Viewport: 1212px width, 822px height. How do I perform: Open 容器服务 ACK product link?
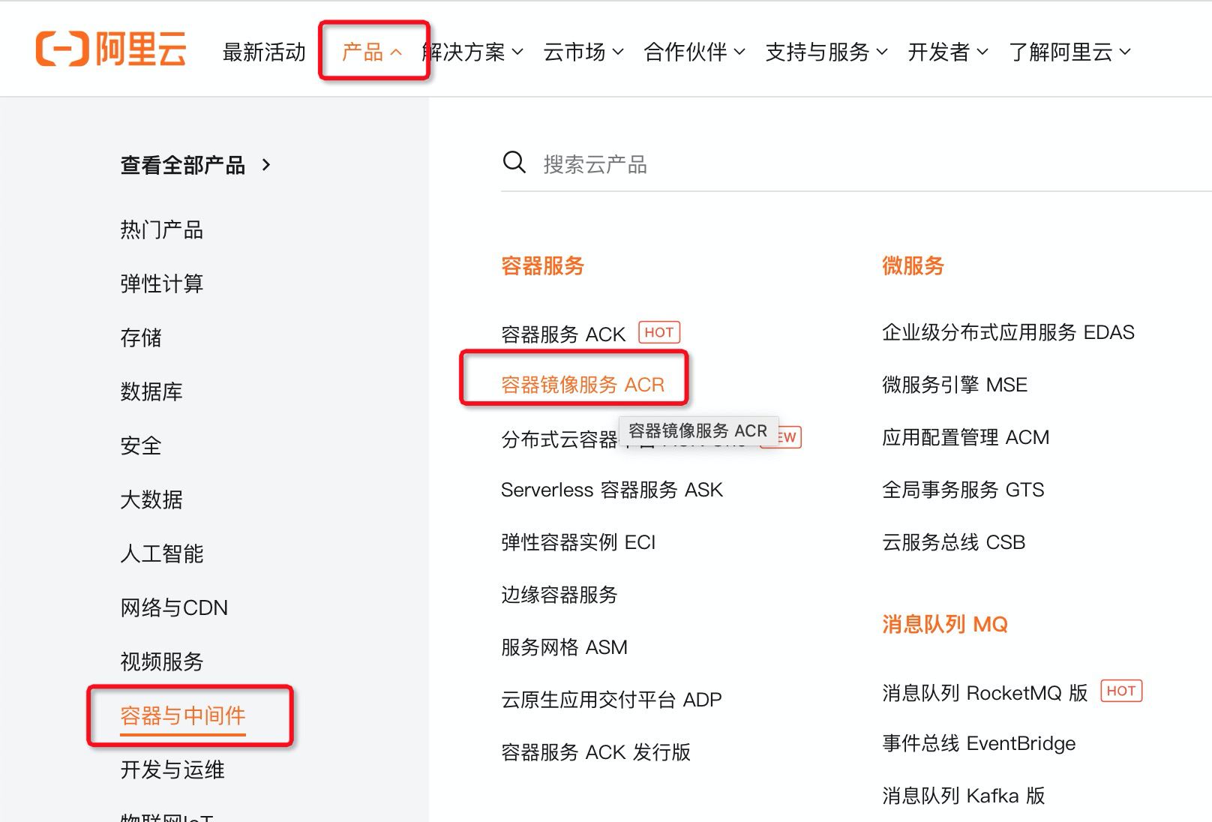pyautogui.click(x=563, y=334)
